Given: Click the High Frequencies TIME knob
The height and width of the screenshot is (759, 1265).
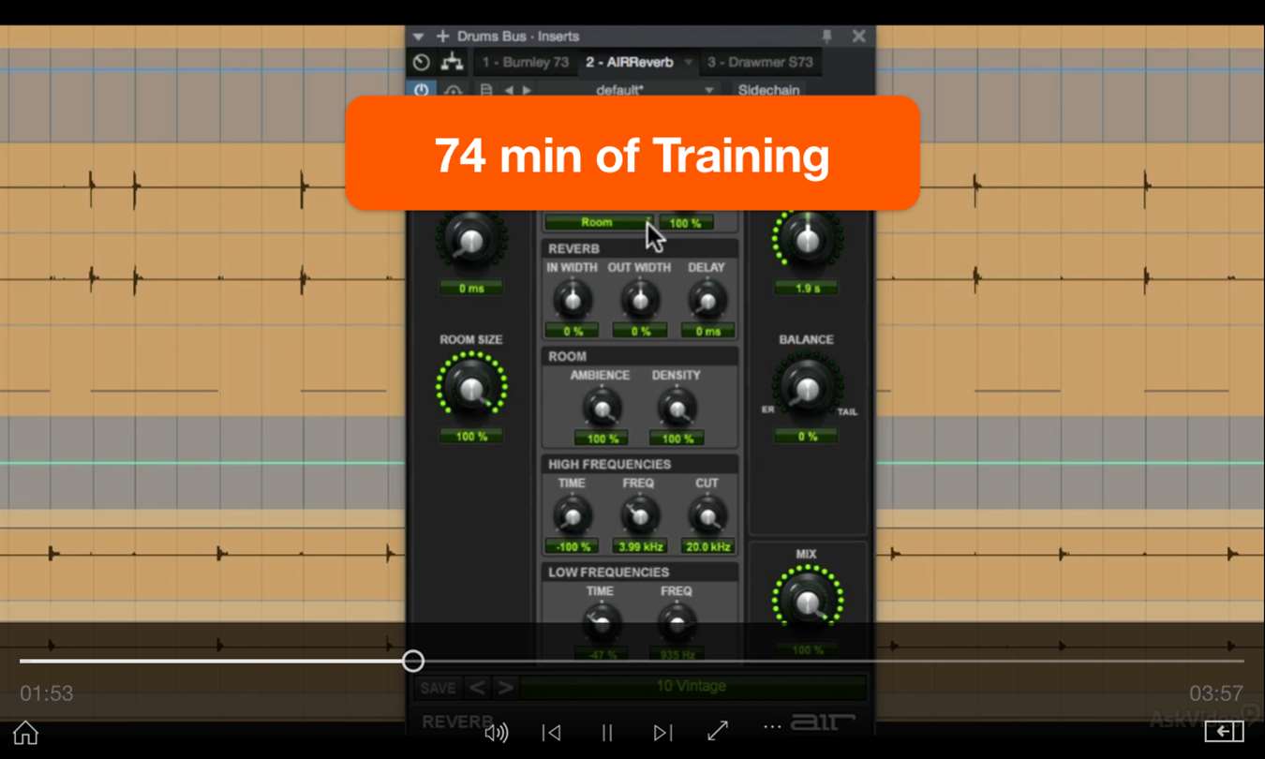Looking at the screenshot, I should pos(573,515).
